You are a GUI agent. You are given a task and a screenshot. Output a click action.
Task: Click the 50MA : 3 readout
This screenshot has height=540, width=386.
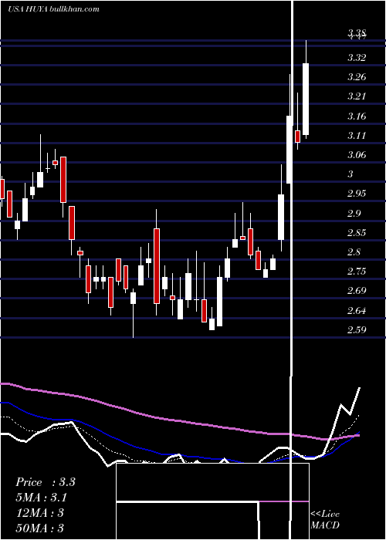[40, 528]
